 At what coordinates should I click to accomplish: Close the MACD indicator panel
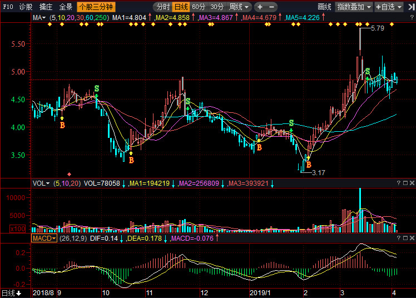pos(412,238)
